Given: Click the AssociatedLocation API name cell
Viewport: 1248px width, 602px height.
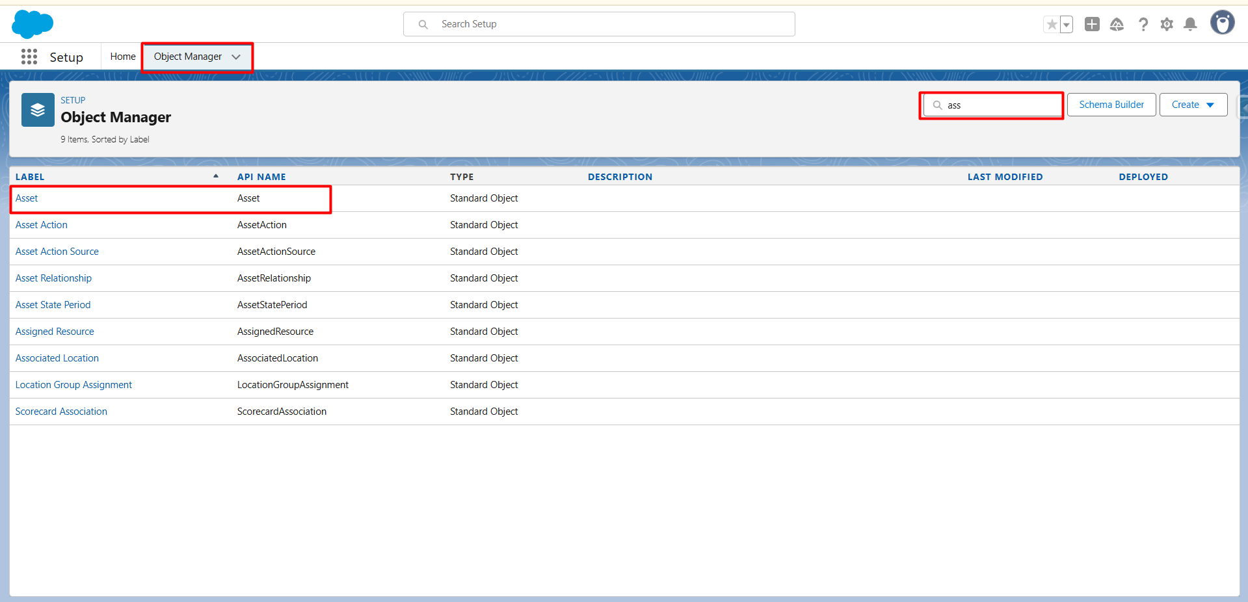Looking at the screenshot, I should [278, 358].
